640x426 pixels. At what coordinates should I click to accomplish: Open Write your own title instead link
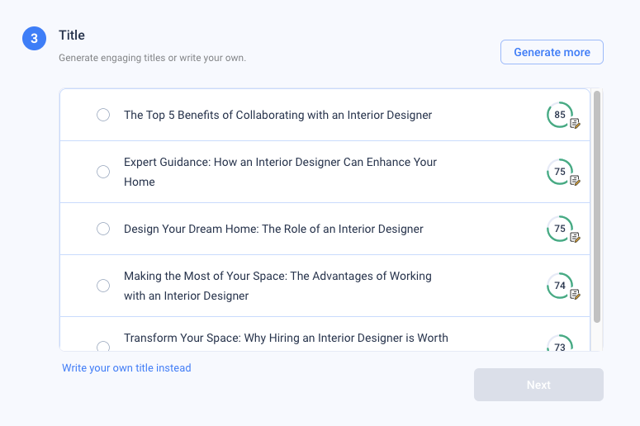point(126,368)
